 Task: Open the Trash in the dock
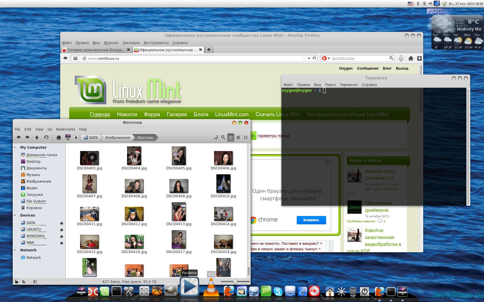click(353, 292)
